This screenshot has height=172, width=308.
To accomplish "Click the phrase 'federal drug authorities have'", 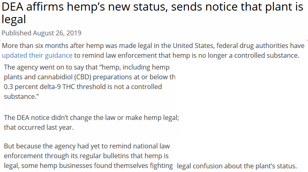I will click(260, 46).
